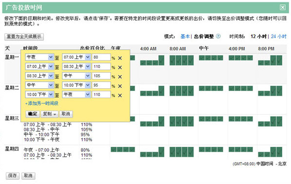
Task: Click Wednesday's 95% bid value
Action: click(x=85, y=134)
